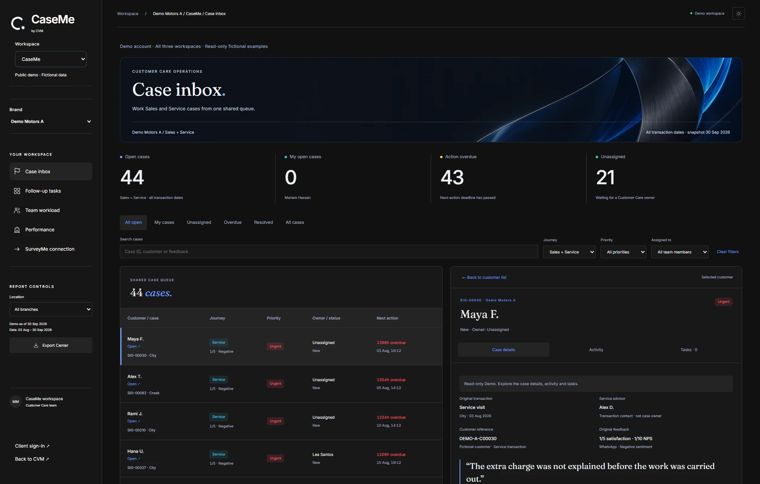
Task: Click the Performance building icon
Action: (x=17, y=230)
